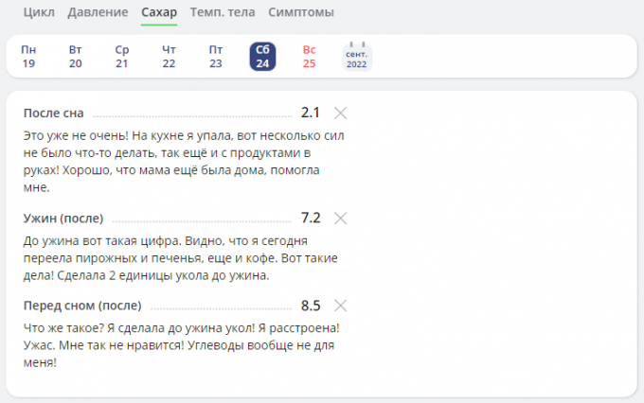Delete the После сна 2.1 entry
Screen dimensions: 644x403
341,114
